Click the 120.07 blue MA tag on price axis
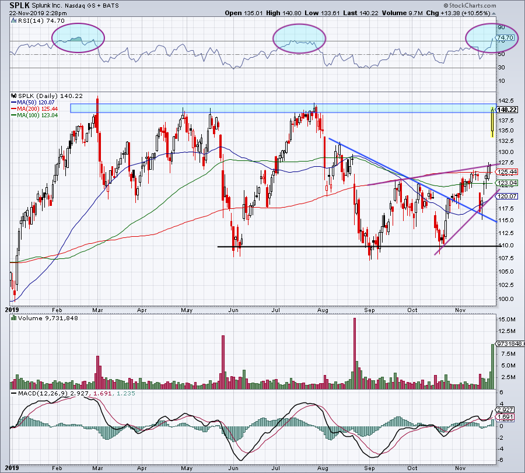 (507, 196)
